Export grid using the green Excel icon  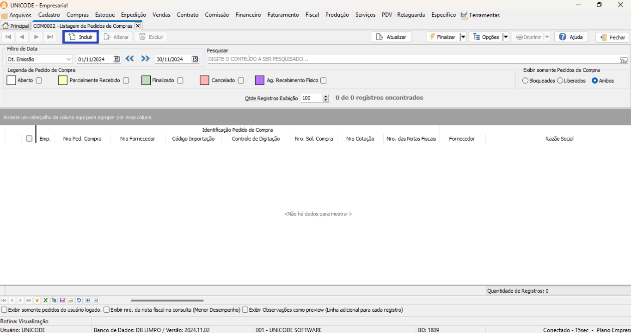point(45,301)
